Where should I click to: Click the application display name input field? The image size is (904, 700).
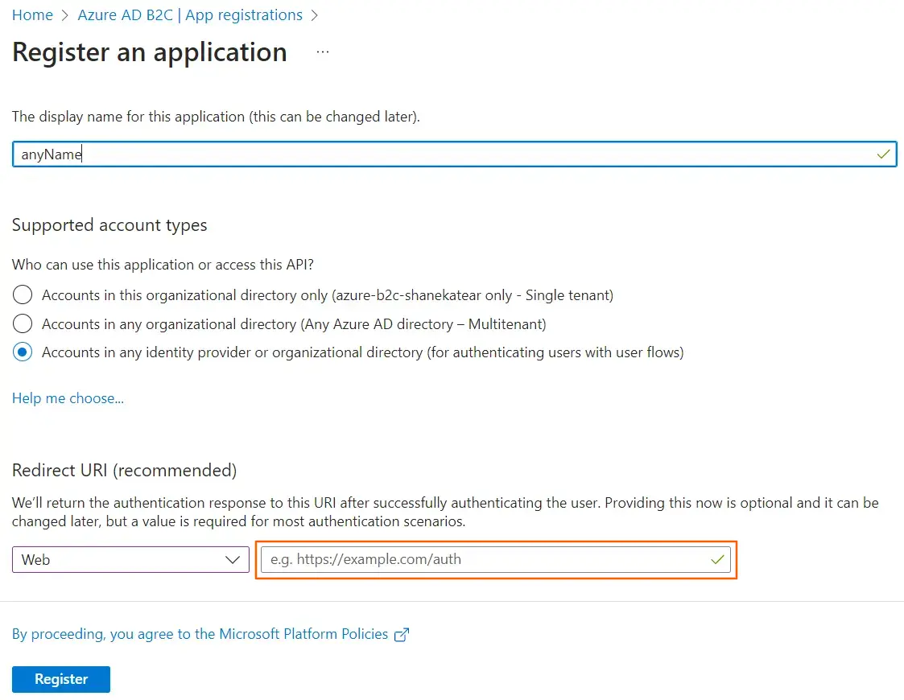[x=451, y=154]
